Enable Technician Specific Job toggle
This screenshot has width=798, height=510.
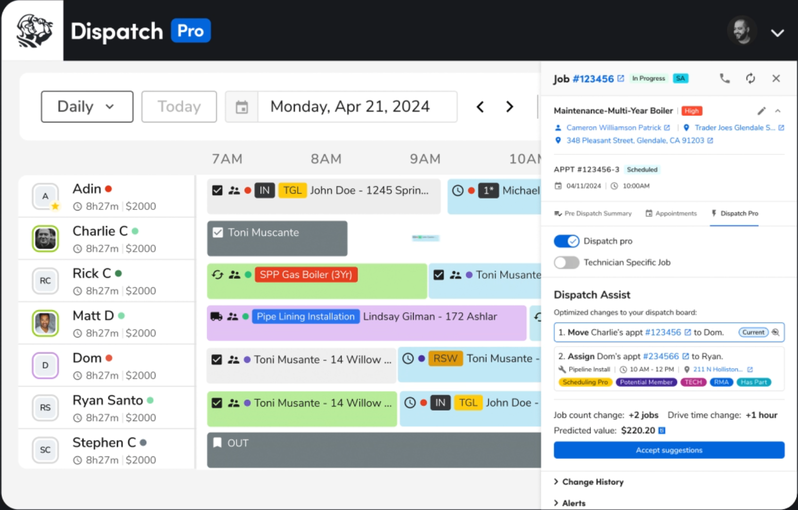pos(567,262)
